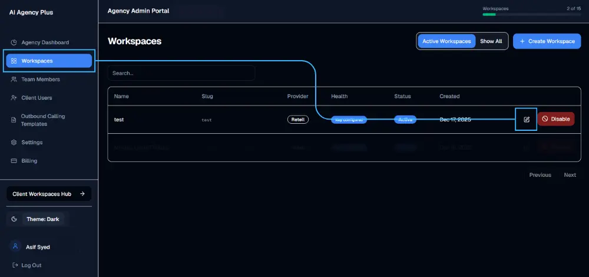Click the workspace Search field
This screenshot has height=277, width=589.
181,73
